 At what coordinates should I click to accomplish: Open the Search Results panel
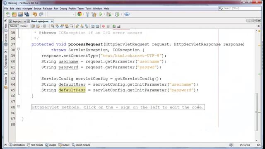81,145
